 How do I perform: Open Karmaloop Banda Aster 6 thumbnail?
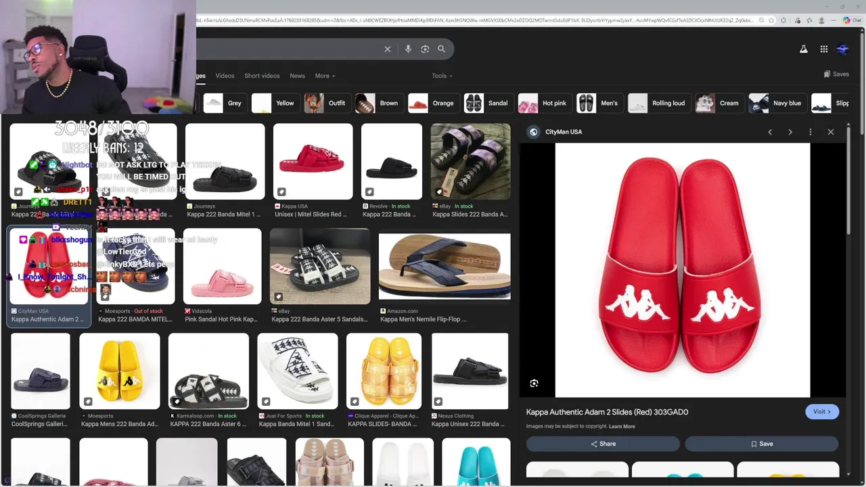[208, 371]
